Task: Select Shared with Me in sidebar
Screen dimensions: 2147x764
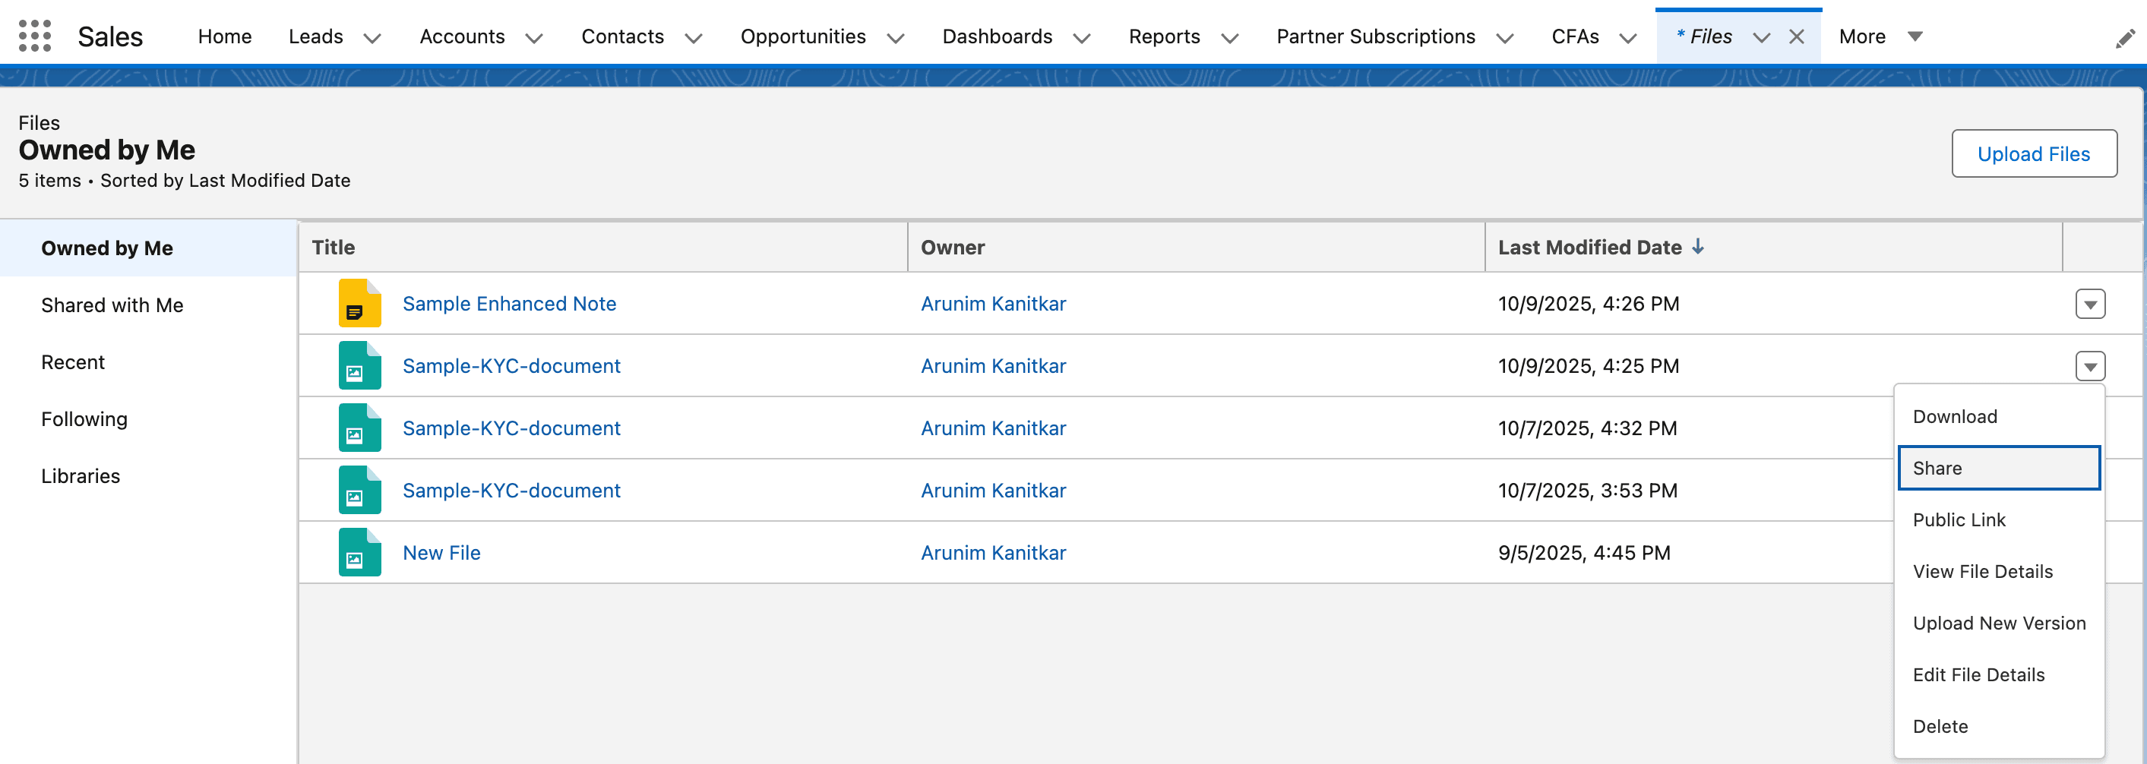Action: (112, 305)
